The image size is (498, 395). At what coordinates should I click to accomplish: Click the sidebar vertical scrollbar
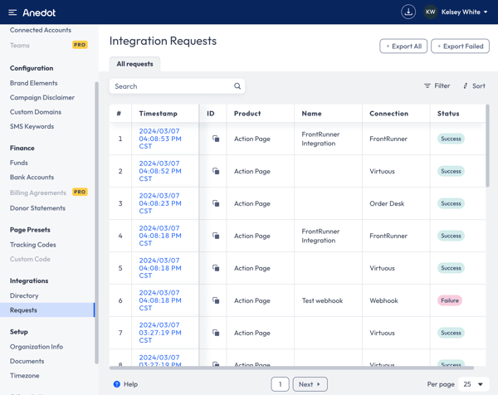(x=96, y=222)
